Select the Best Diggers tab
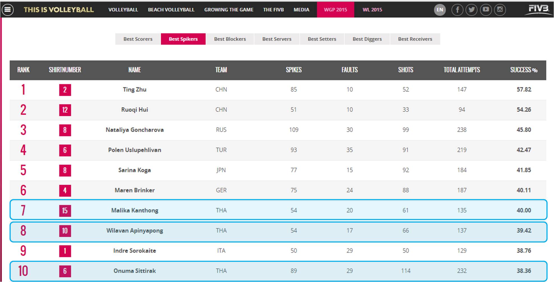554x282 pixels. click(367, 39)
